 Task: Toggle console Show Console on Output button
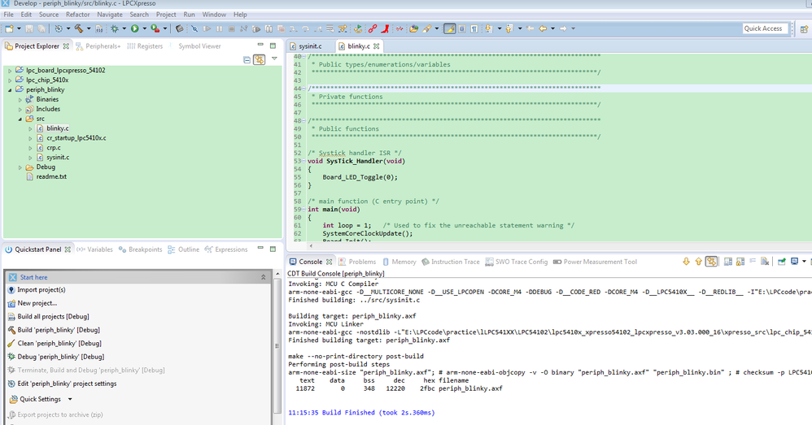click(x=711, y=262)
